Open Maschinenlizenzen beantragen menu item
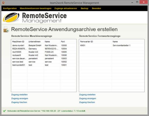 (x=36, y=8)
